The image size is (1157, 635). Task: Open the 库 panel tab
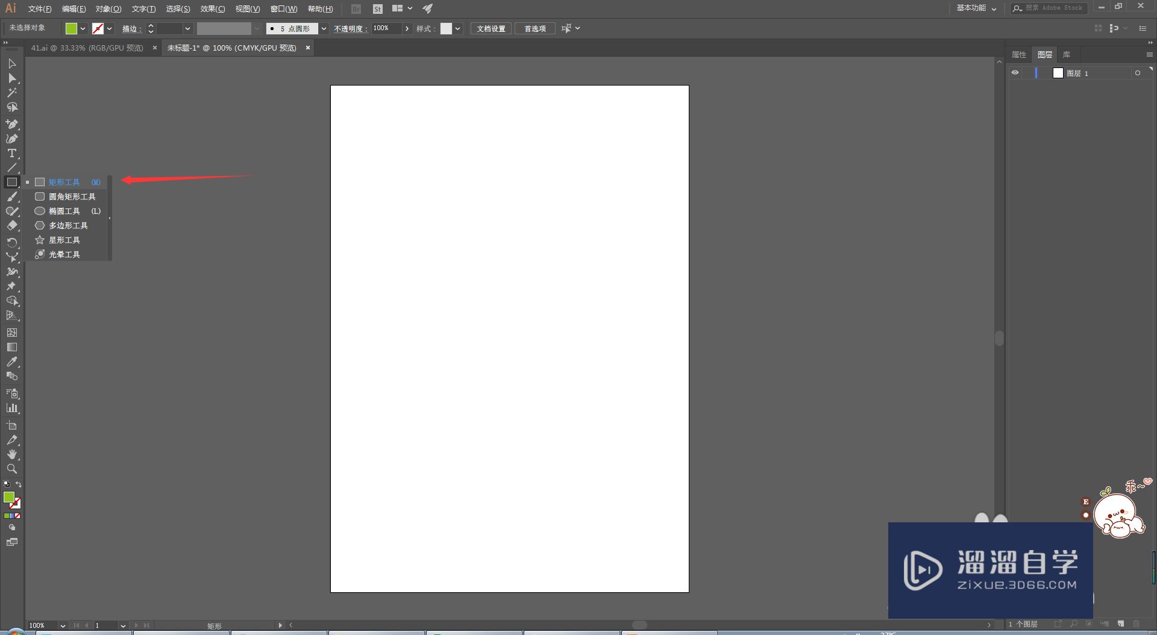click(x=1067, y=55)
